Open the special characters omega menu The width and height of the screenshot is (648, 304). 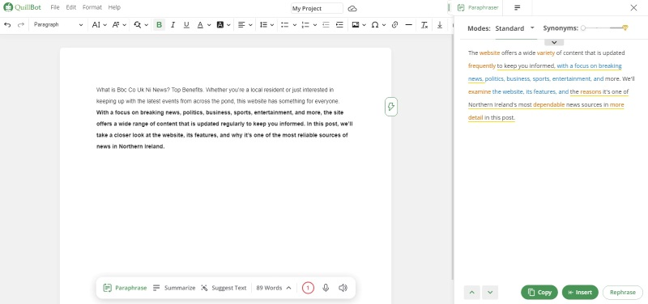[378, 25]
